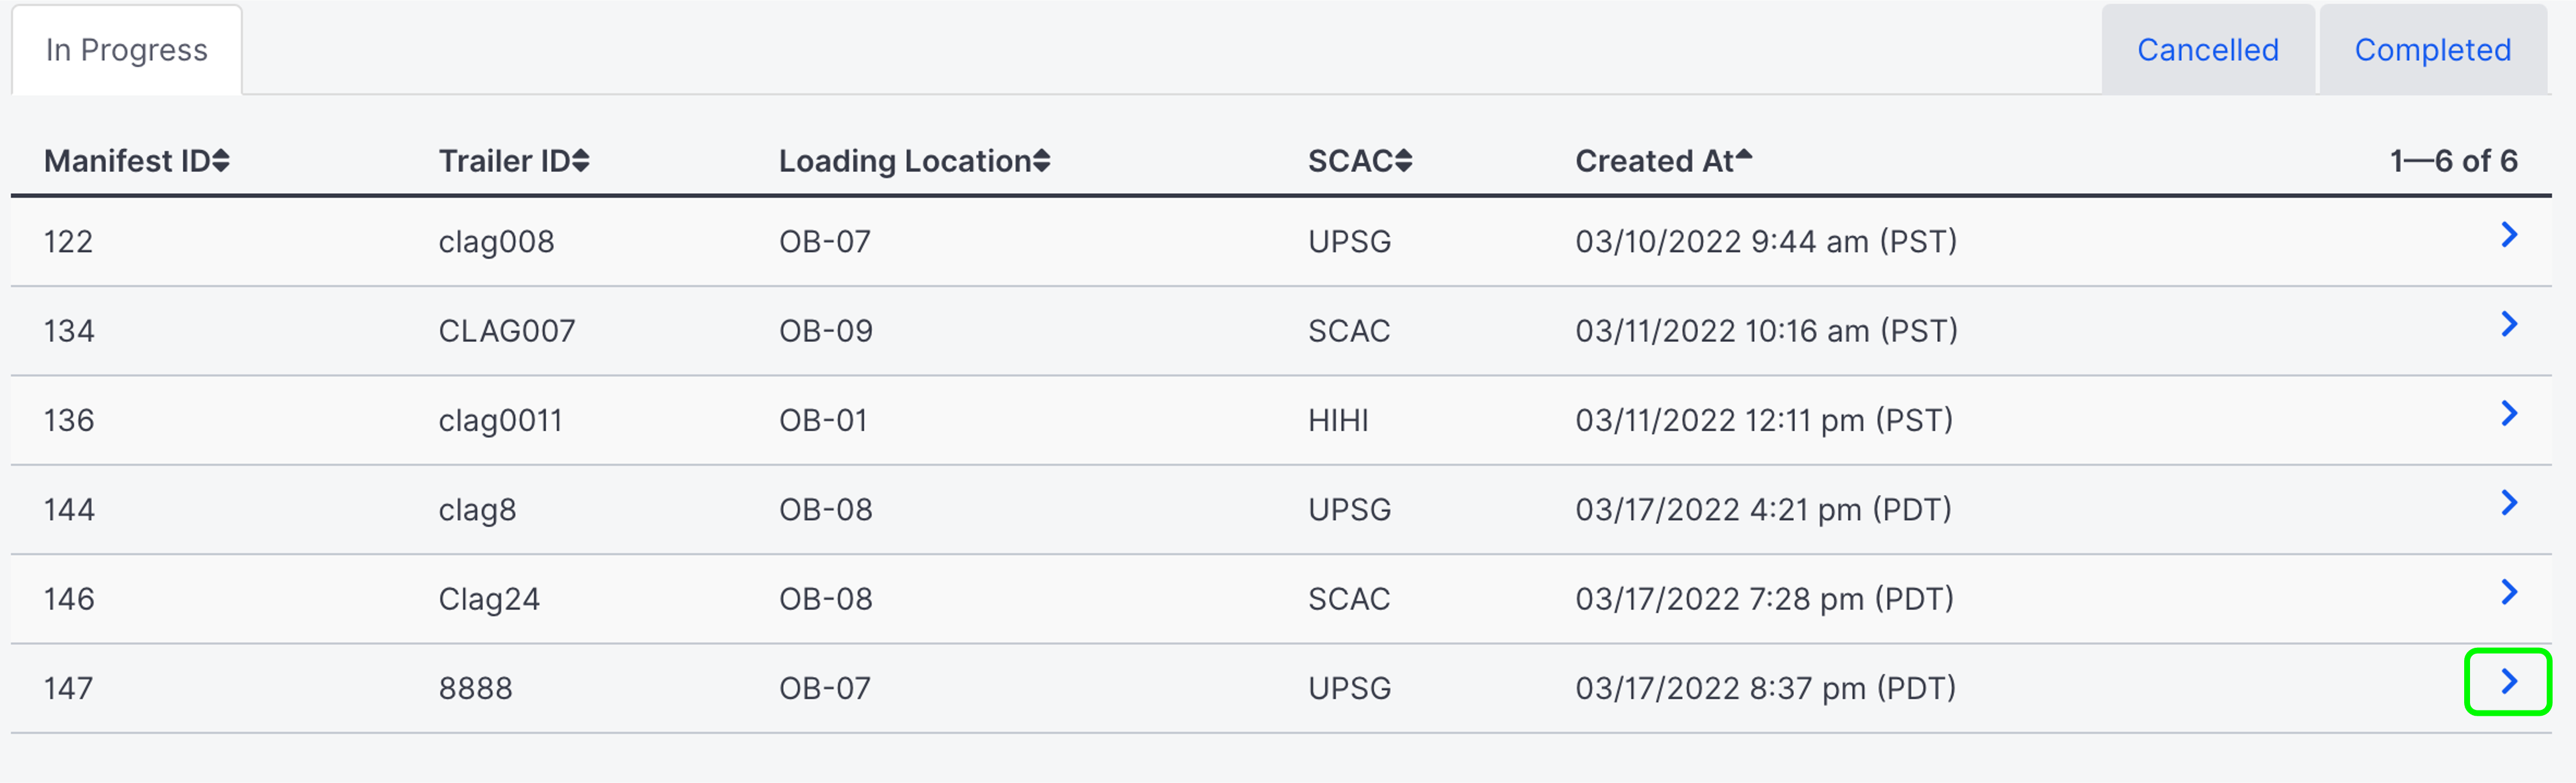The width and height of the screenshot is (2576, 783).
Task: Click manifest 147 row with trailer 8888
Action: point(476,689)
